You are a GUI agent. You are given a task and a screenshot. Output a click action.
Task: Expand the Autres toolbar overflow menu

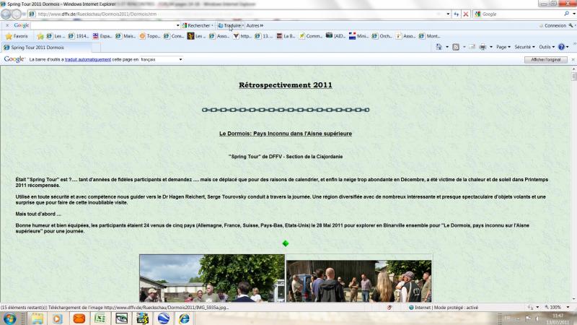tap(255, 25)
